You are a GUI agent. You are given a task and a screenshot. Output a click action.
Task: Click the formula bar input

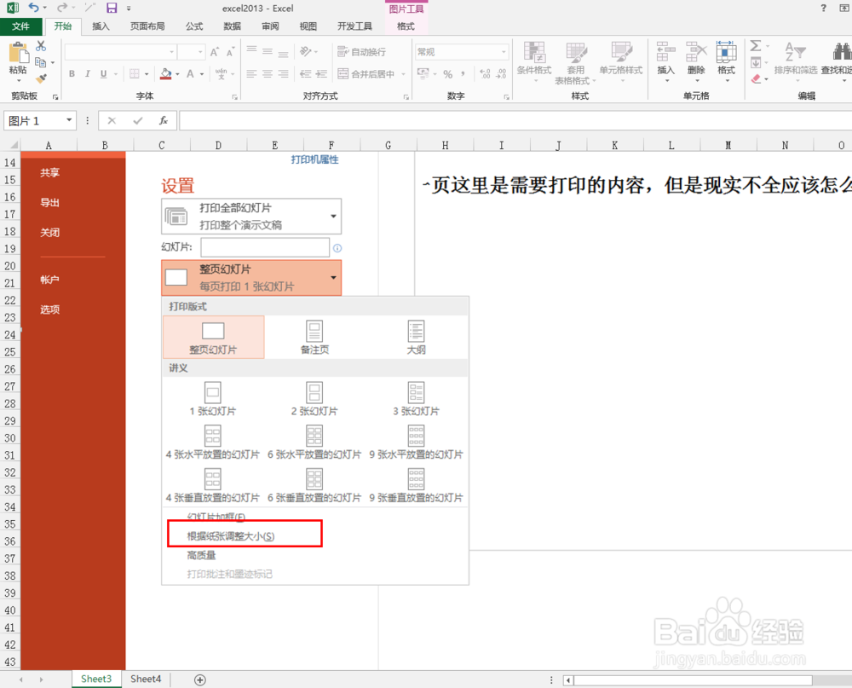pyautogui.click(x=515, y=120)
